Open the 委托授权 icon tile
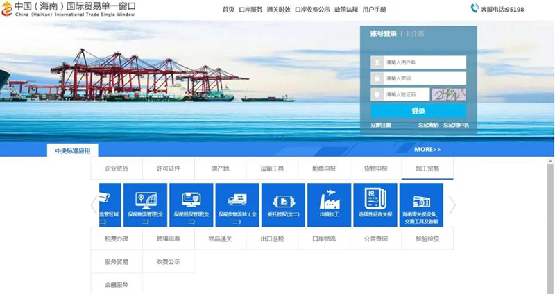The width and height of the screenshot is (555, 294). coord(283,205)
